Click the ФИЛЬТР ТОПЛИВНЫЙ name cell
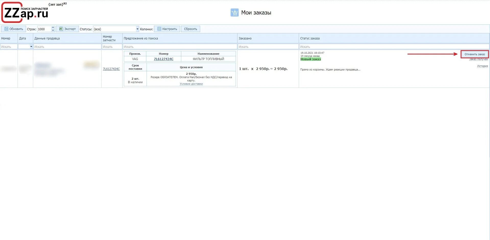Screen dimensions: 490x240 208,59
